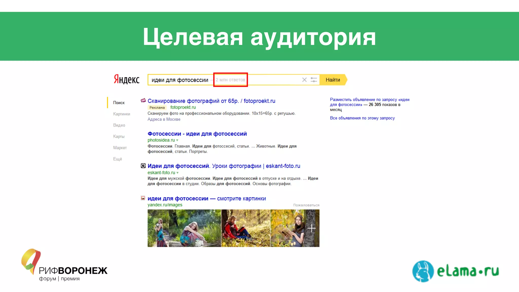
Task: Open Сканирование фотографий от 65р. ad link
Action: [211, 101]
